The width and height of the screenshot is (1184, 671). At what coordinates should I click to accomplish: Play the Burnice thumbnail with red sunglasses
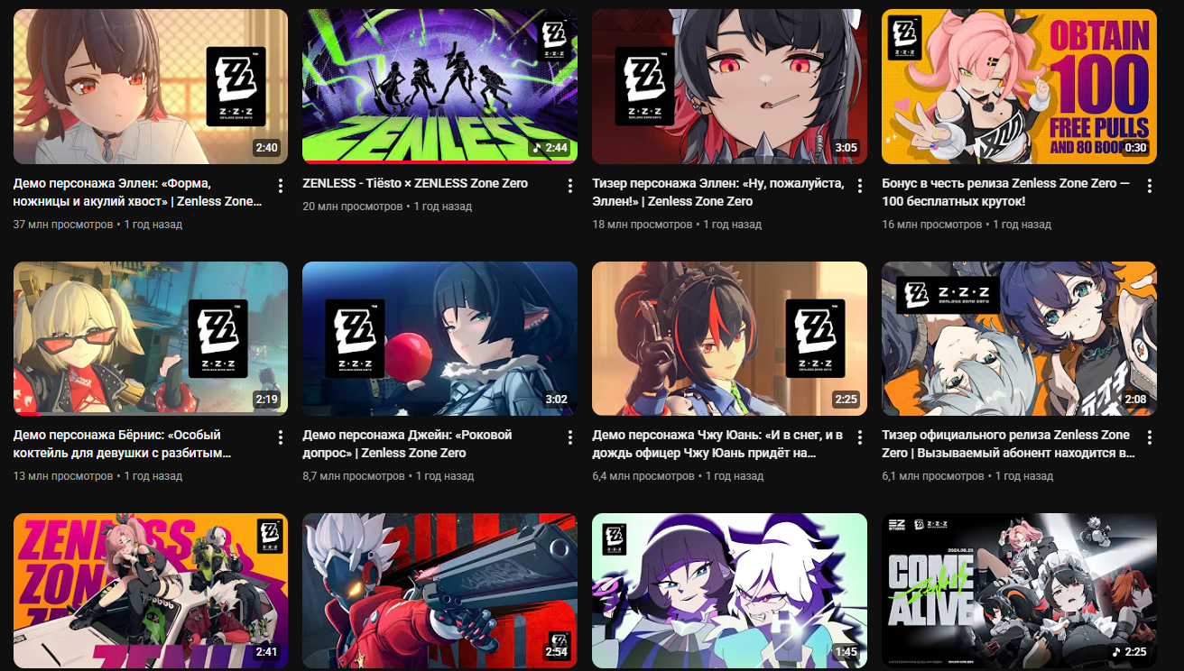[151, 338]
